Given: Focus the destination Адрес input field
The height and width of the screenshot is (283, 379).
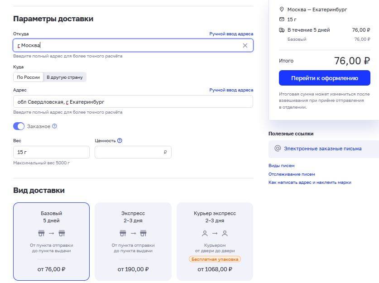Looking at the screenshot, I should [x=133, y=102].
